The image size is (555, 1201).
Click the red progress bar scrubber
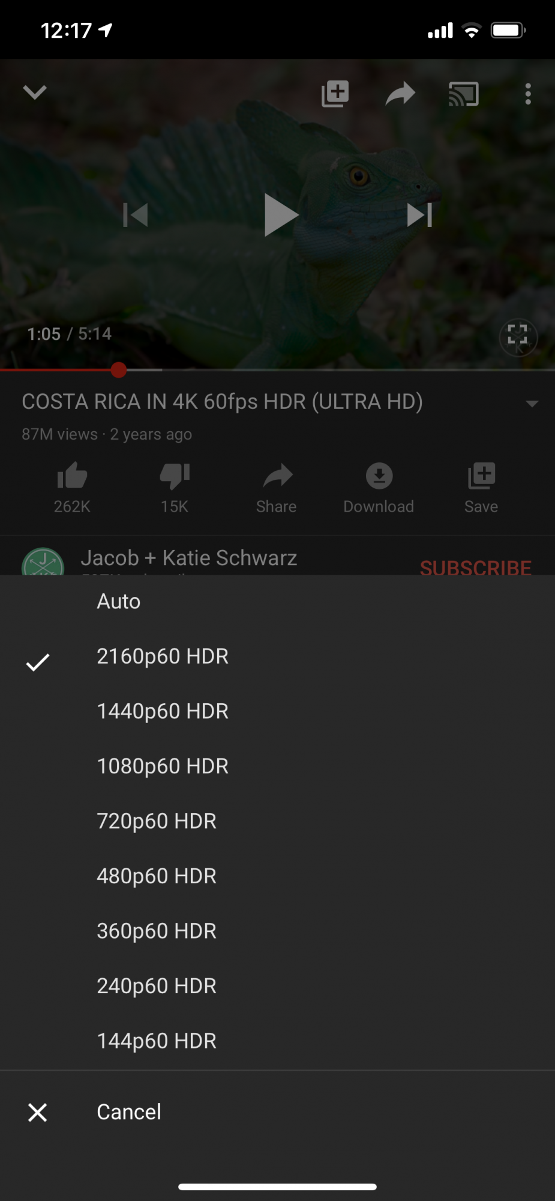click(119, 370)
